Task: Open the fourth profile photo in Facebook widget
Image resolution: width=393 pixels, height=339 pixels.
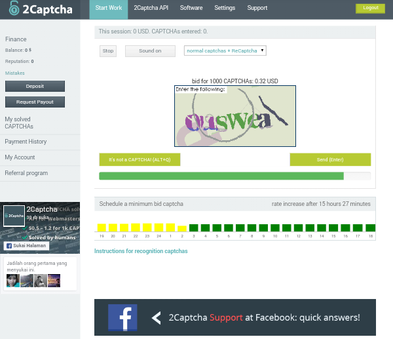Action: tap(54, 281)
